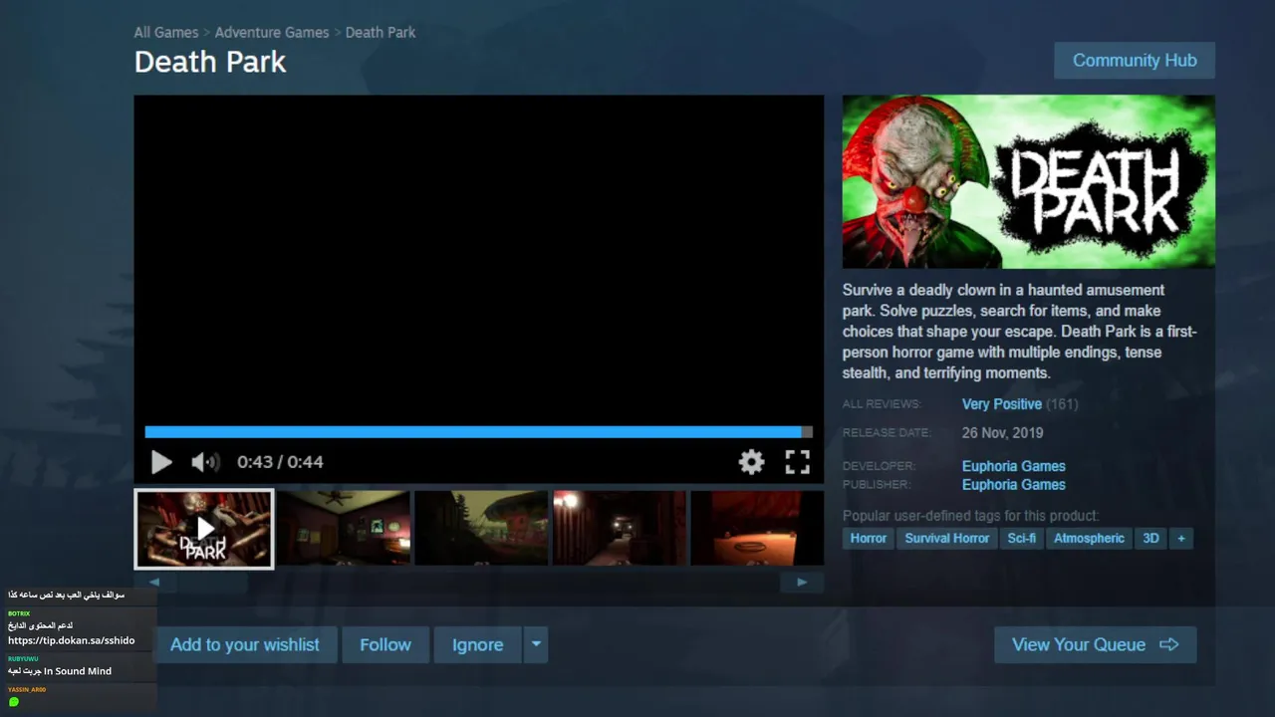Click the RUBYUWU chat username
Viewport: 1275px width, 717px height.
tap(23, 659)
